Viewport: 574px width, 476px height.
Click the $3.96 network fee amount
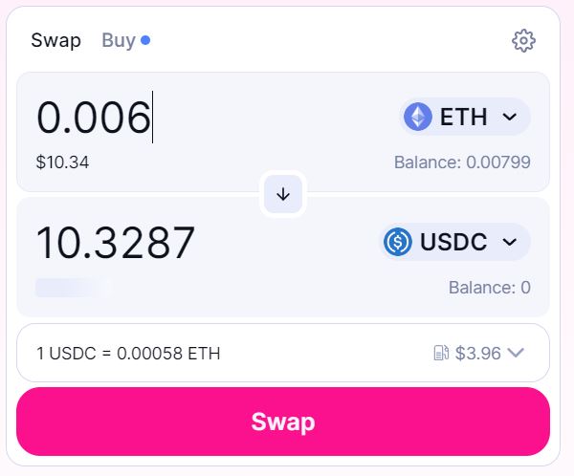(478, 353)
